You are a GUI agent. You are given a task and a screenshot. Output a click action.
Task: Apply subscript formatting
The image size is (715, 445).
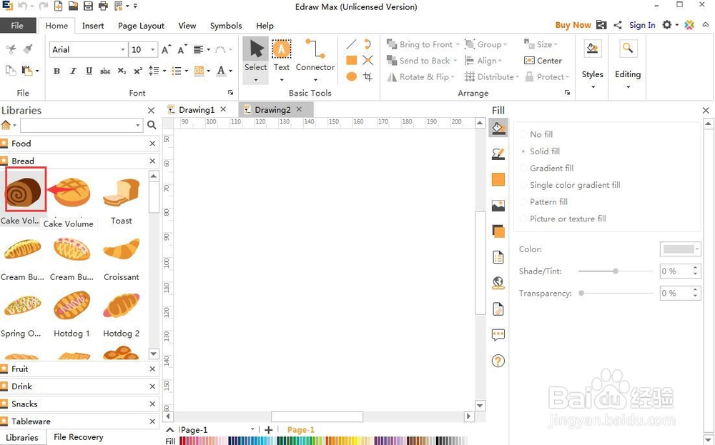tap(122, 71)
